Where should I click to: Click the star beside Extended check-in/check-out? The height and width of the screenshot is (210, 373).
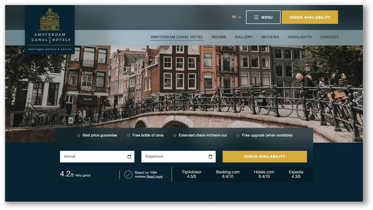point(175,135)
